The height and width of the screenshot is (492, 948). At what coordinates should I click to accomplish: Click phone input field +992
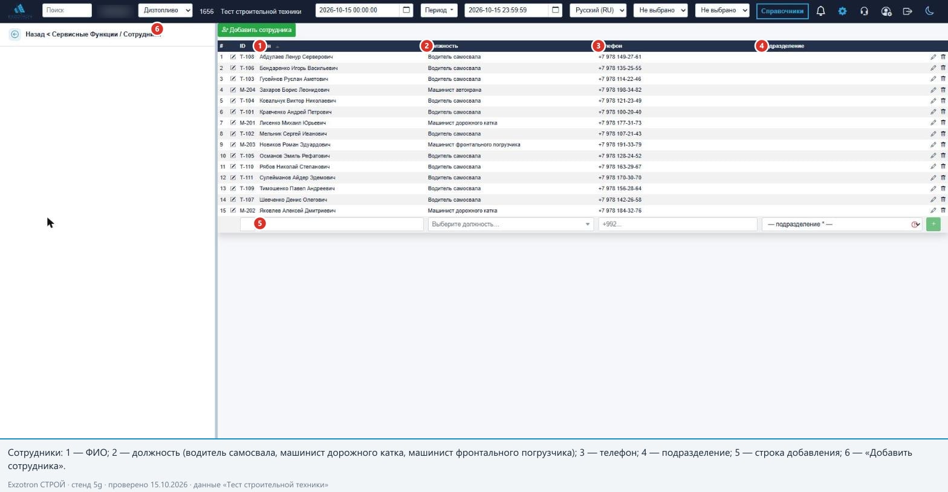(678, 224)
